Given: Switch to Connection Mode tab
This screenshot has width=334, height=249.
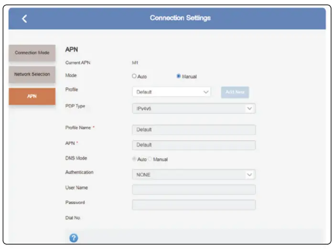Looking at the screenshot, I should (x=32, y=53).
